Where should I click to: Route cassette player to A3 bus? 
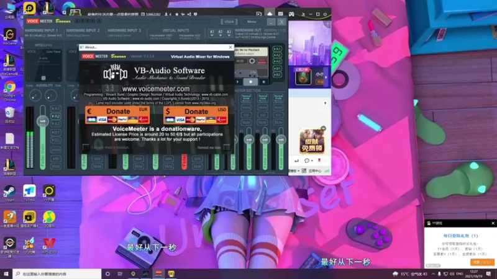(x=277, y=61)
